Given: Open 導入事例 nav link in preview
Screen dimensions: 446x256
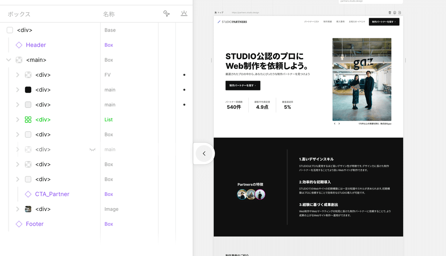Looking at the screenshot, I should click(x=340, y=22).
